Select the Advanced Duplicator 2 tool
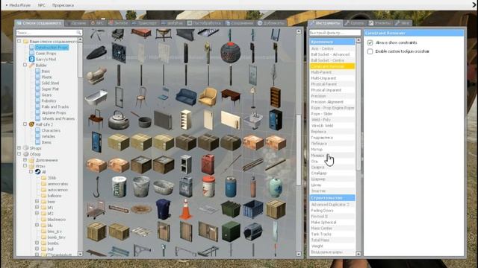 click(x=332, y=205)
